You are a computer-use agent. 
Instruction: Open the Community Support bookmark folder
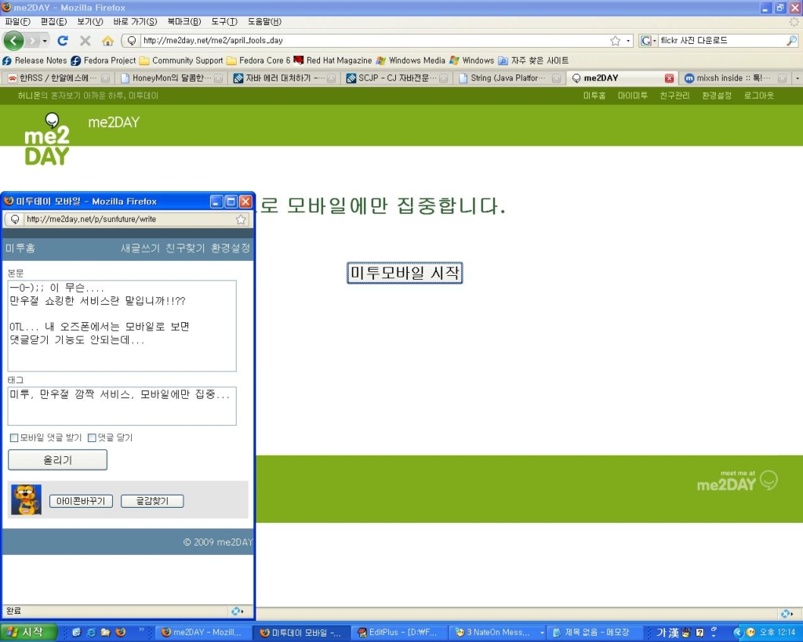point(181,60)
